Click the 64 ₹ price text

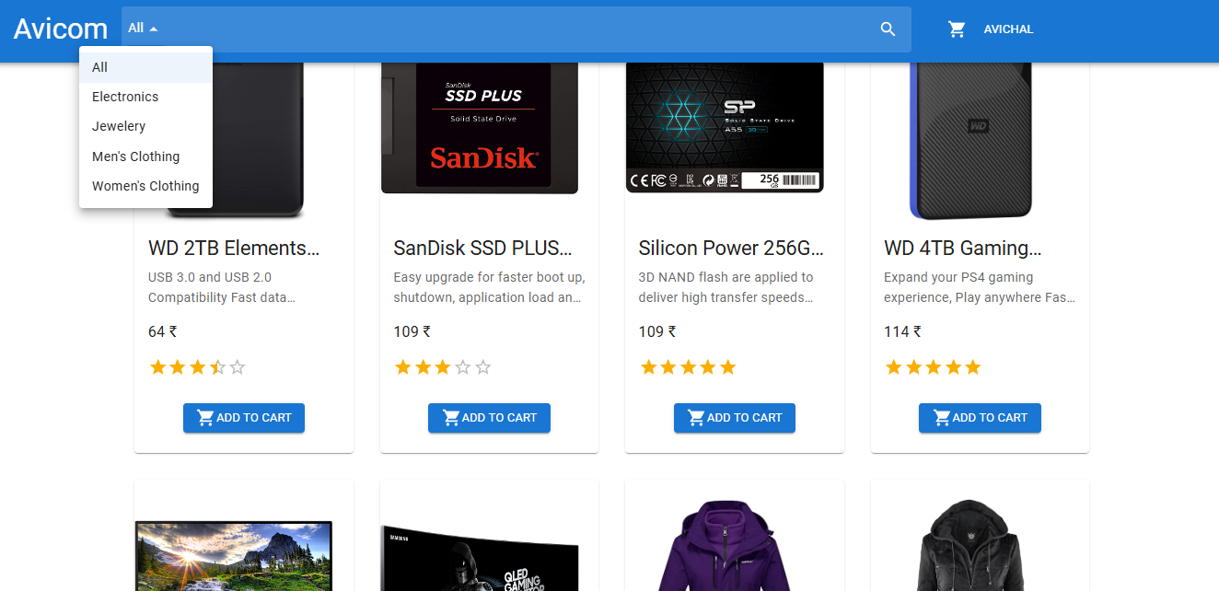163,331
